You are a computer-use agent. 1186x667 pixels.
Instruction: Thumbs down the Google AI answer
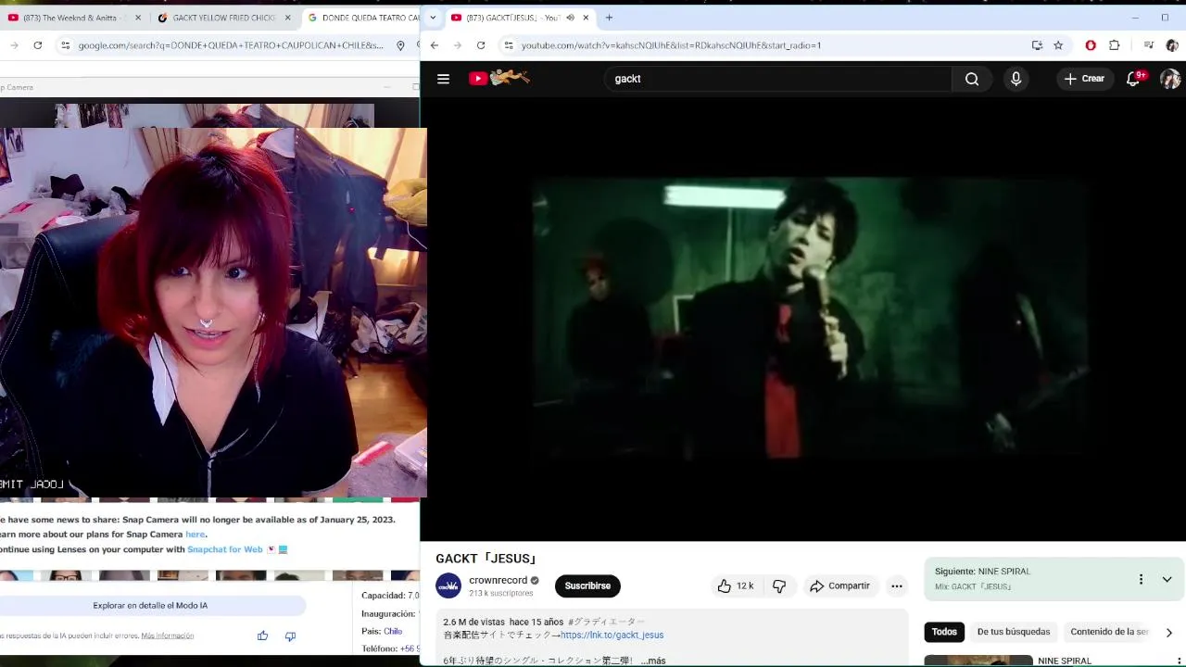coord(290,636)
